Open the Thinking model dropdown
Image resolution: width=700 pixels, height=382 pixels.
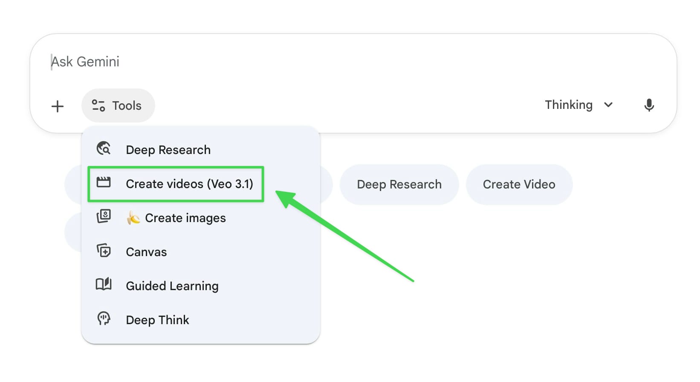point(579,105)
